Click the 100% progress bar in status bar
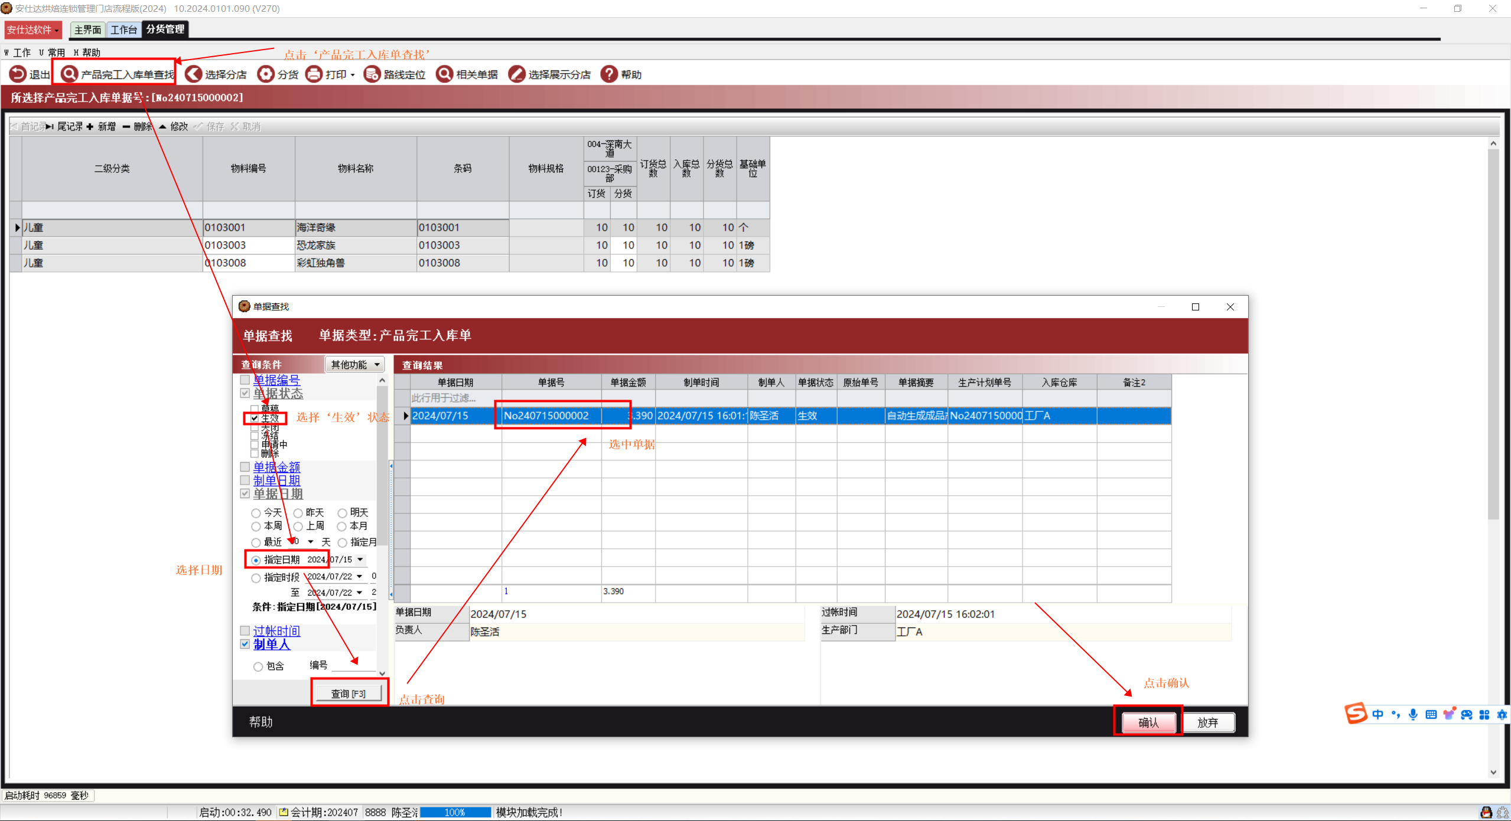This screenshot has width=1511, height=821. [455, 813]
